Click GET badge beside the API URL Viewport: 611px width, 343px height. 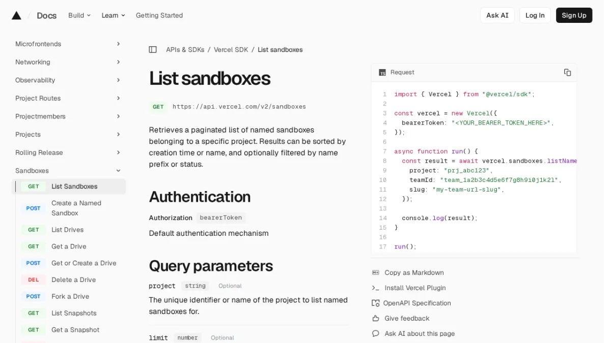pos(158,107)
